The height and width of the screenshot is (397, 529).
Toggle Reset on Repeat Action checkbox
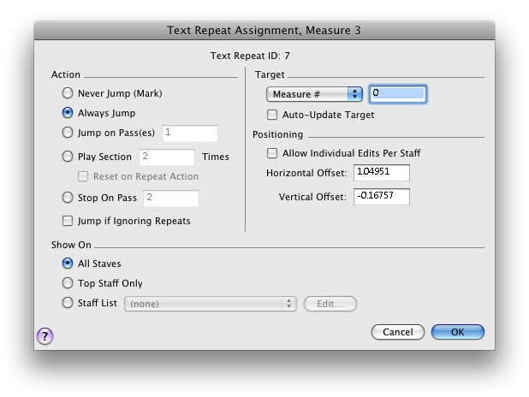[x=83, y=176]
